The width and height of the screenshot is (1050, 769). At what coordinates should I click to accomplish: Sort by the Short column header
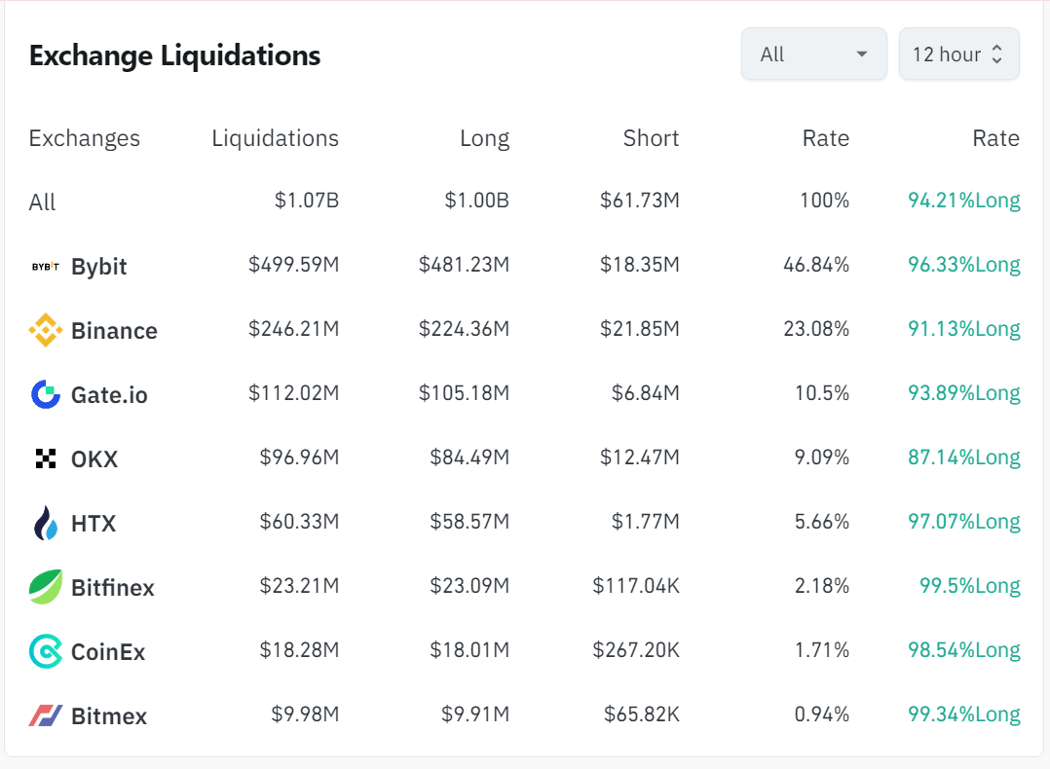tap(651, 138)
